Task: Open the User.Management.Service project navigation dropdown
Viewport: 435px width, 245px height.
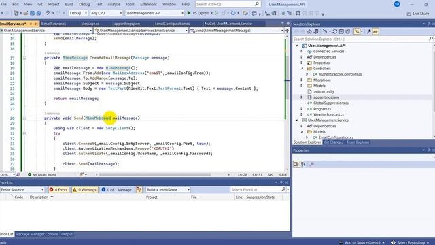Action: click(46, 31)
